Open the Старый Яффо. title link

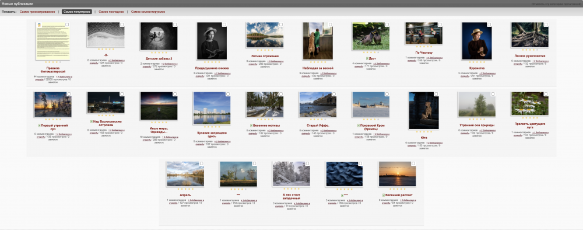318,126
